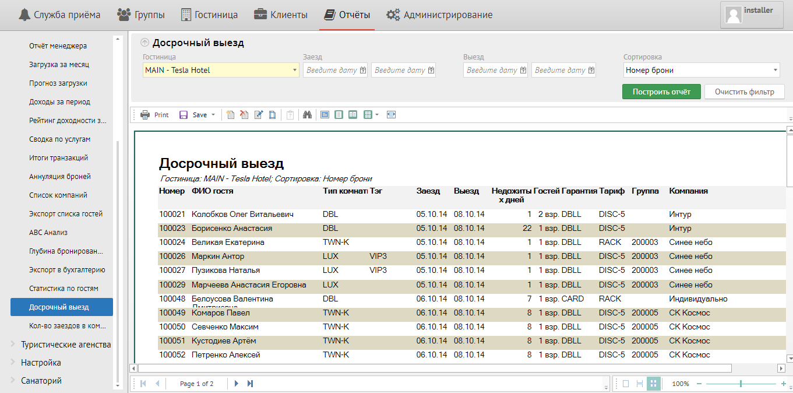Toggle the multiple pages view mode
Viewport: 793px width, 393px height.
[x=653, y=384]
